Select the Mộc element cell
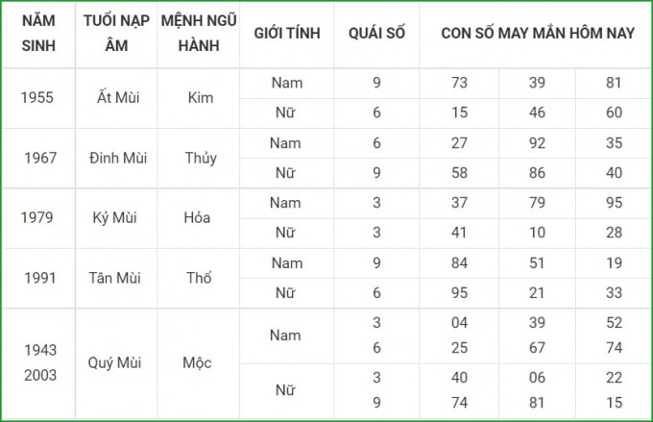The width and height of the screenshot is (653, 422). [x=197, y=362]
